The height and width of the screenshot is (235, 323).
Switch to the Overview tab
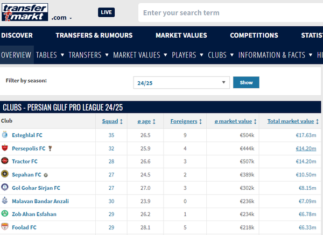16,55
